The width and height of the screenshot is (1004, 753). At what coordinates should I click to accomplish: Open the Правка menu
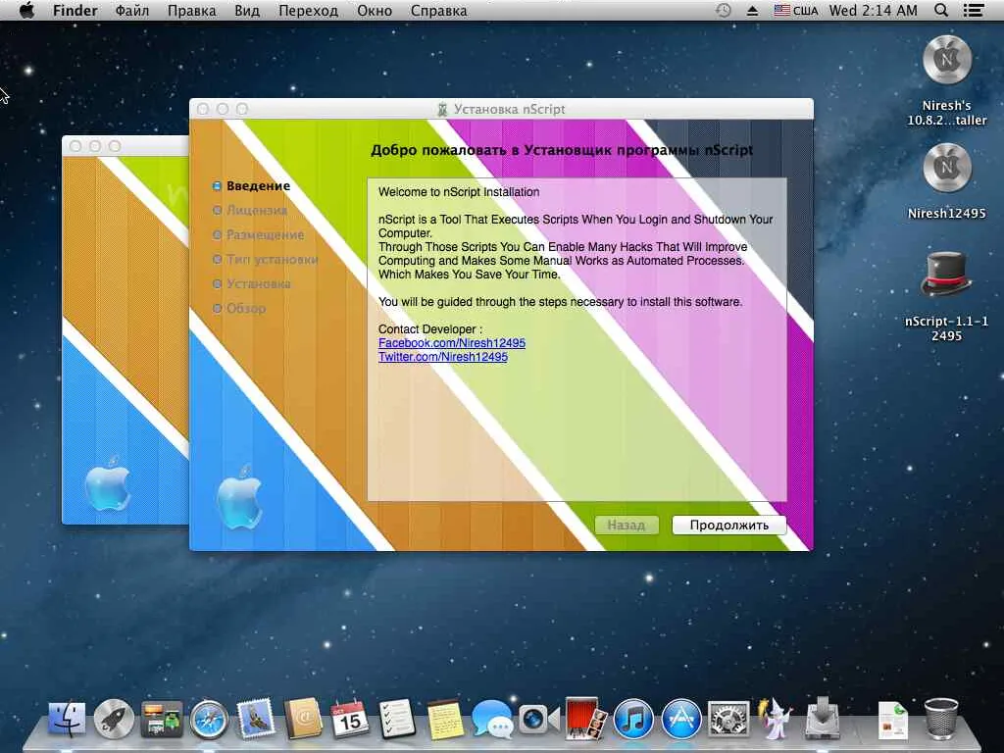pyautogui.click(x=191, y=10)
